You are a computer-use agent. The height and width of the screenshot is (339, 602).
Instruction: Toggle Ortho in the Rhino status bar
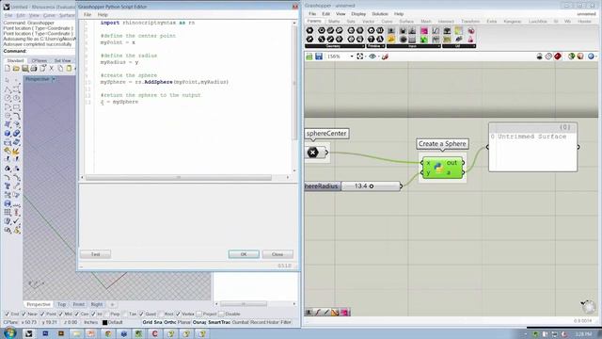click(x=169, y=322)
